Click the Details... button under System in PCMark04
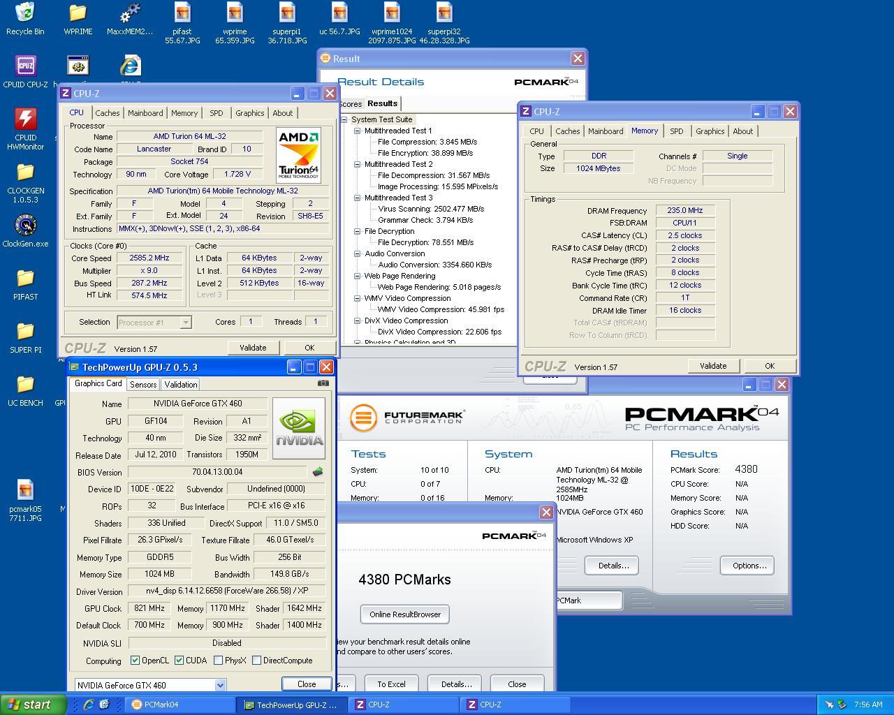Screen dimensions: 894x715 [613, 566]
